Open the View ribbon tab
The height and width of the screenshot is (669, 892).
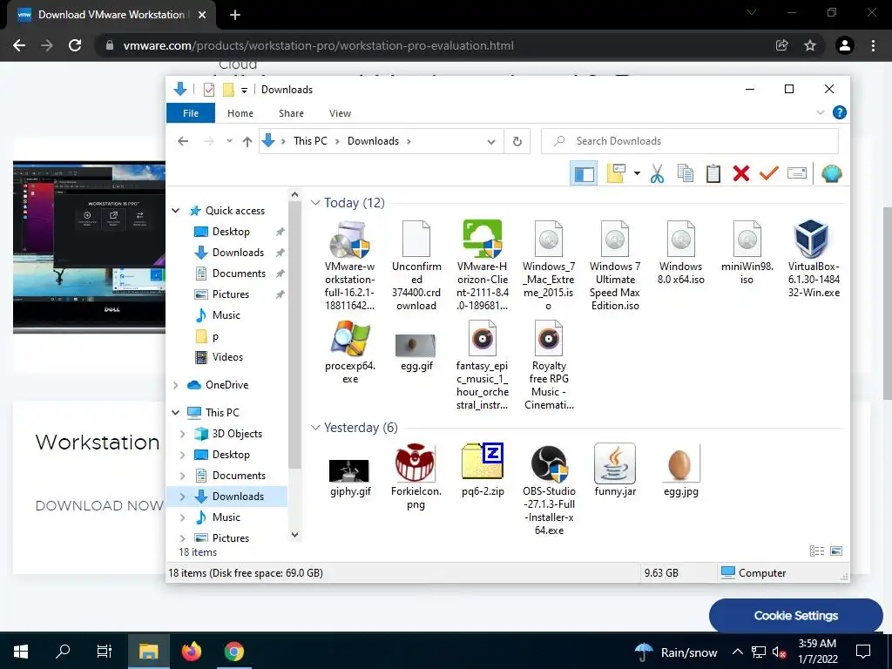pyautogui.click(x=341, y=113)
